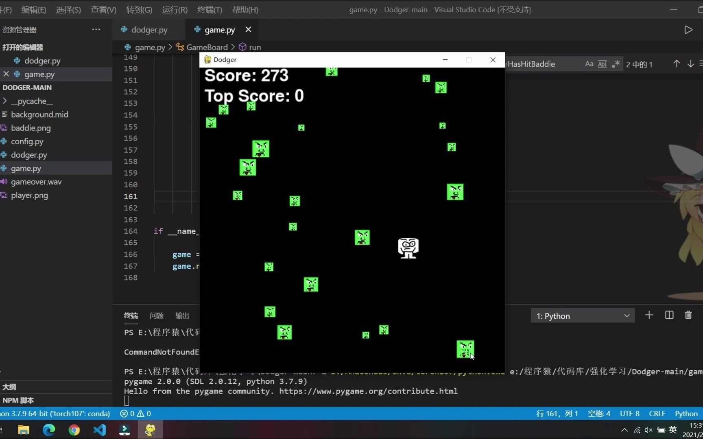Jump to next search match
Screen dimensions: 703x439
point(690,64)
